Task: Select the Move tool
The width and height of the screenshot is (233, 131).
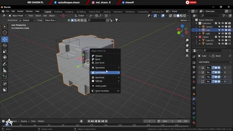Action: coord(5,39)
